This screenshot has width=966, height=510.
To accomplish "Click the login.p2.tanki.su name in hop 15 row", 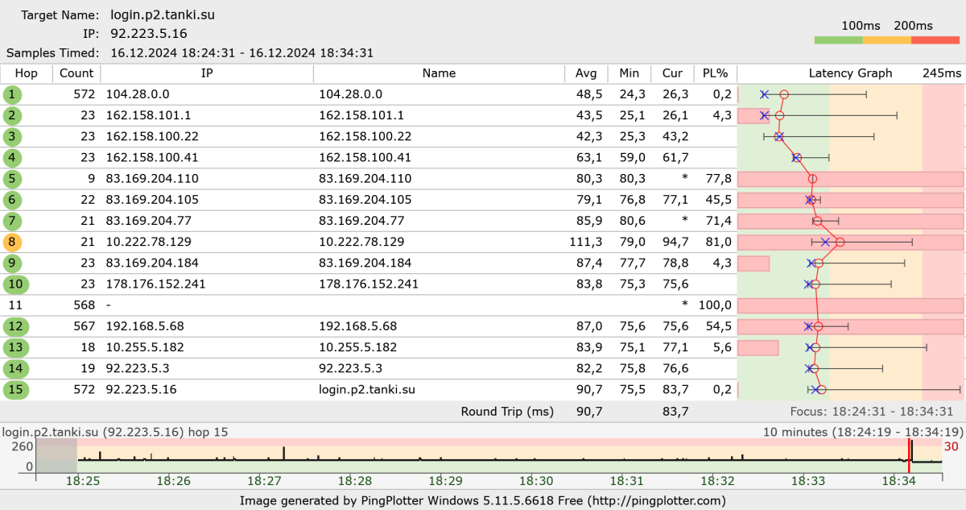I will [367, 390].
